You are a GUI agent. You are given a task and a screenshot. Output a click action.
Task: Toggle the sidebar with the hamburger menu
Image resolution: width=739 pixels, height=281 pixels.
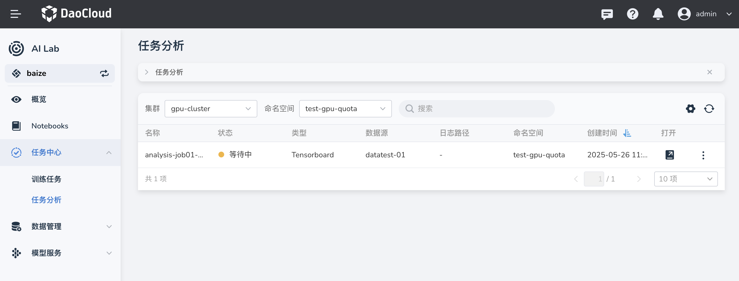click(16, 14)
